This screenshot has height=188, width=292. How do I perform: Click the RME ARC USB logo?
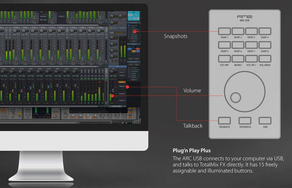click(x=245, y=18)
